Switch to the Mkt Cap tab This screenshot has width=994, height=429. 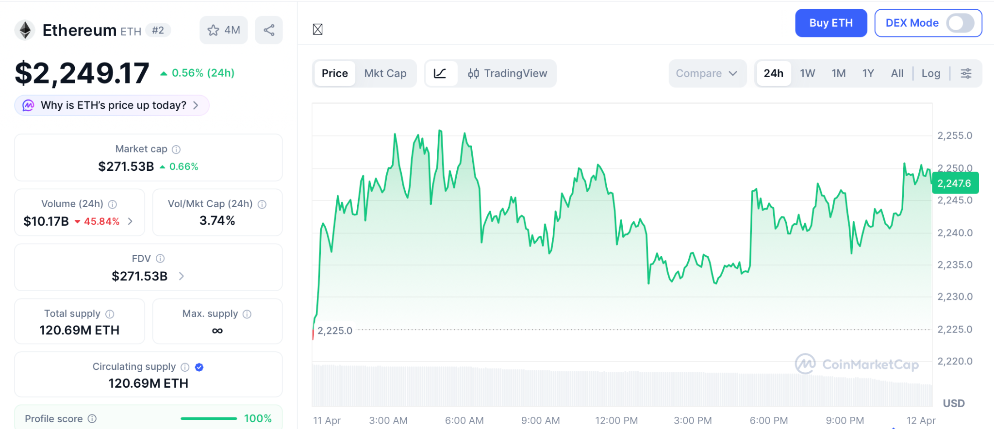(x=385, y=73)
